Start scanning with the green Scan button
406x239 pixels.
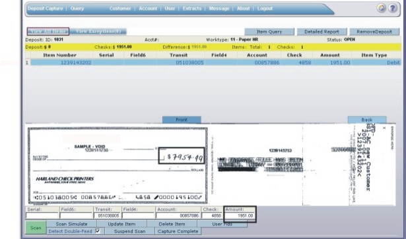36,228
